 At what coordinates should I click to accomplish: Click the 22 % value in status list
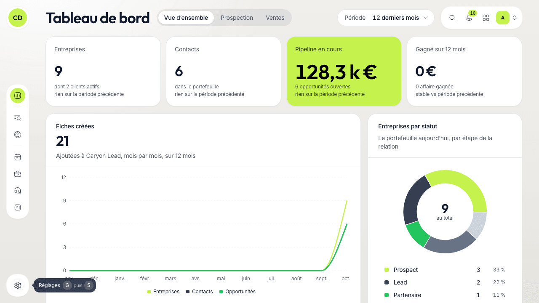pyautogui.click(x=499, y=282)
